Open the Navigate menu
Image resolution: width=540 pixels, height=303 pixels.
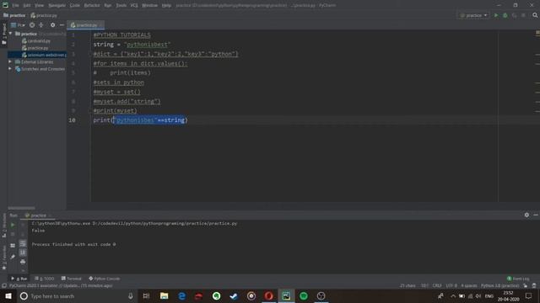click(57, 5)
